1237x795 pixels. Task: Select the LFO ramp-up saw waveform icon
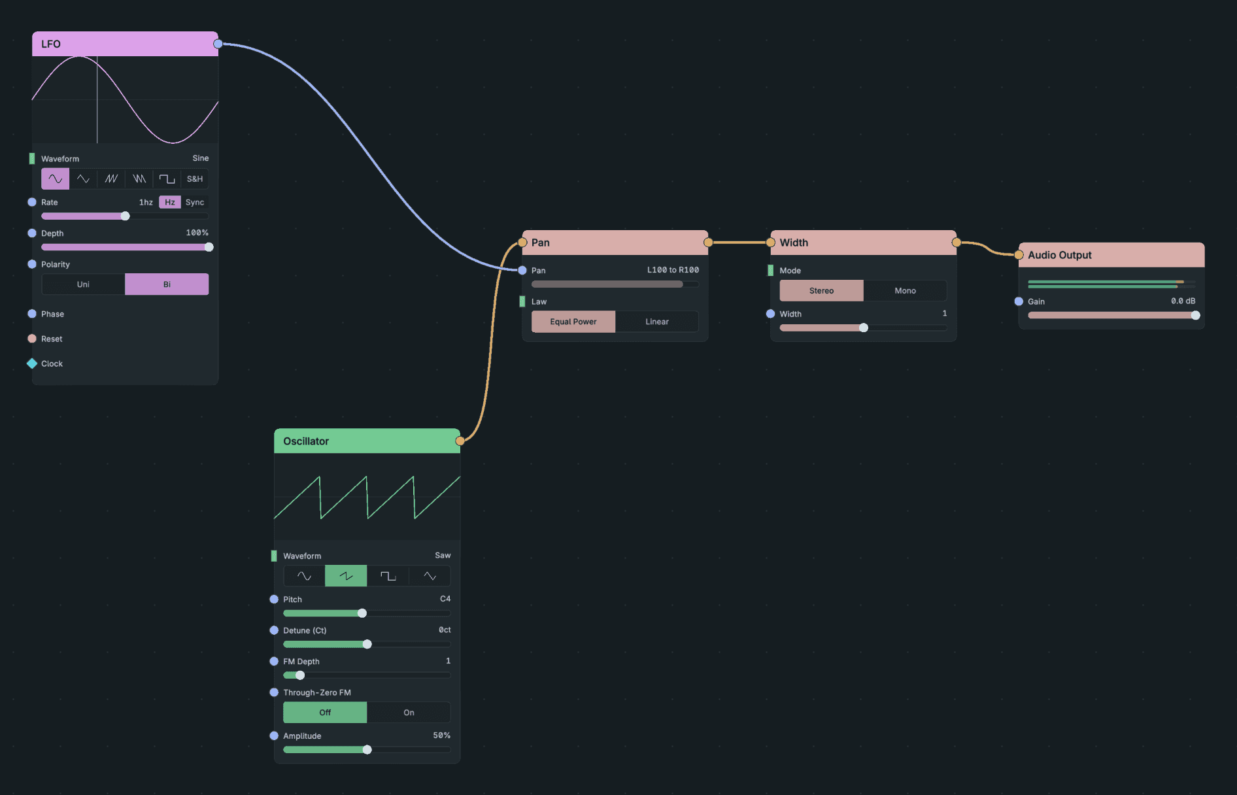point(111,178)
